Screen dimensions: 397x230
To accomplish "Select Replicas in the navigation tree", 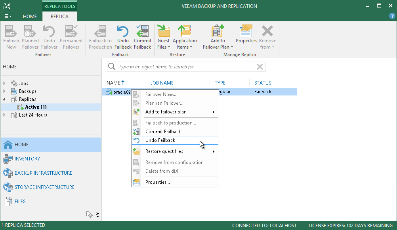I will (27, 99).
